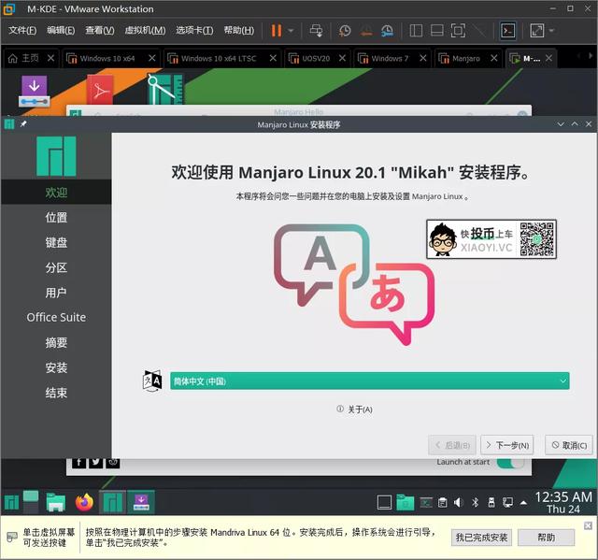The image size is (598, 560).
Task: Select 键盘 step in installer sidebar
Action: pos(56,243)
